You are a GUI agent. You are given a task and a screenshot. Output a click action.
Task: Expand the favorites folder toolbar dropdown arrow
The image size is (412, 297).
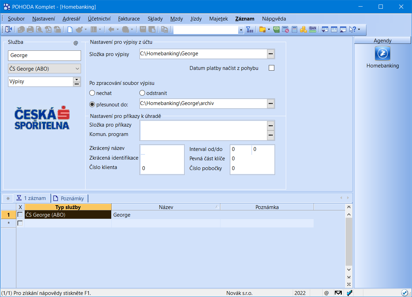point(269,30)
